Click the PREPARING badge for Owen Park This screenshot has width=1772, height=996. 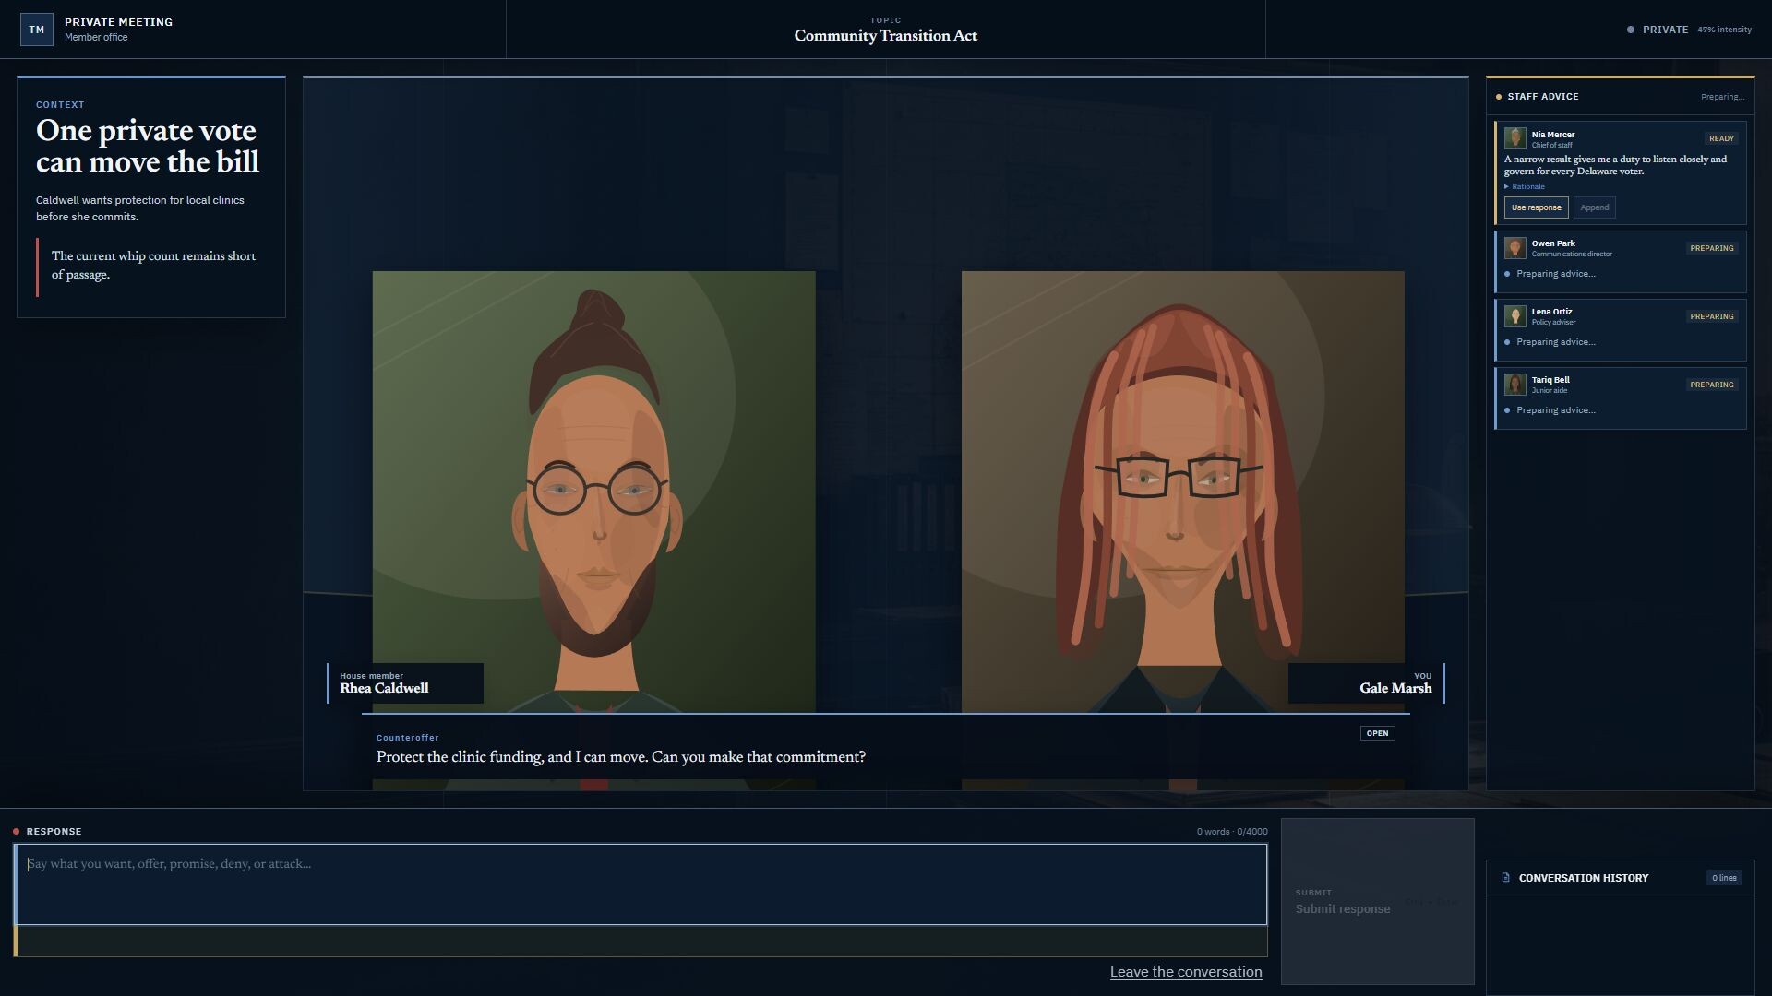[1711, 248]
